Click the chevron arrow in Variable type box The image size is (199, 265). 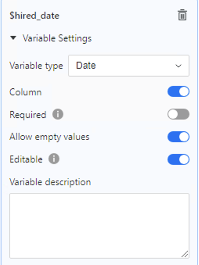point(178,66)
